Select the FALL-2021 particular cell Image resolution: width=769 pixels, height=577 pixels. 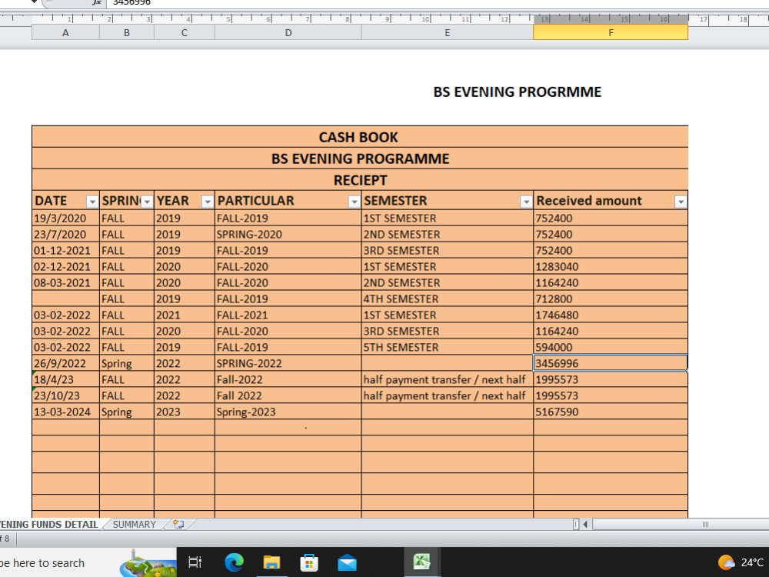point(288,315)
